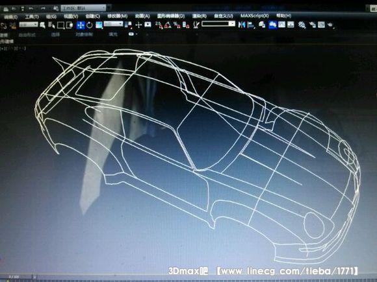Switch to the 建模 ribbon tab
The image size is (377, 282).
tap(4, 35)
